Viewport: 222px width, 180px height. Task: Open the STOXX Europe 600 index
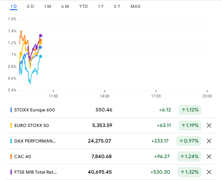[x=35, y=110]
